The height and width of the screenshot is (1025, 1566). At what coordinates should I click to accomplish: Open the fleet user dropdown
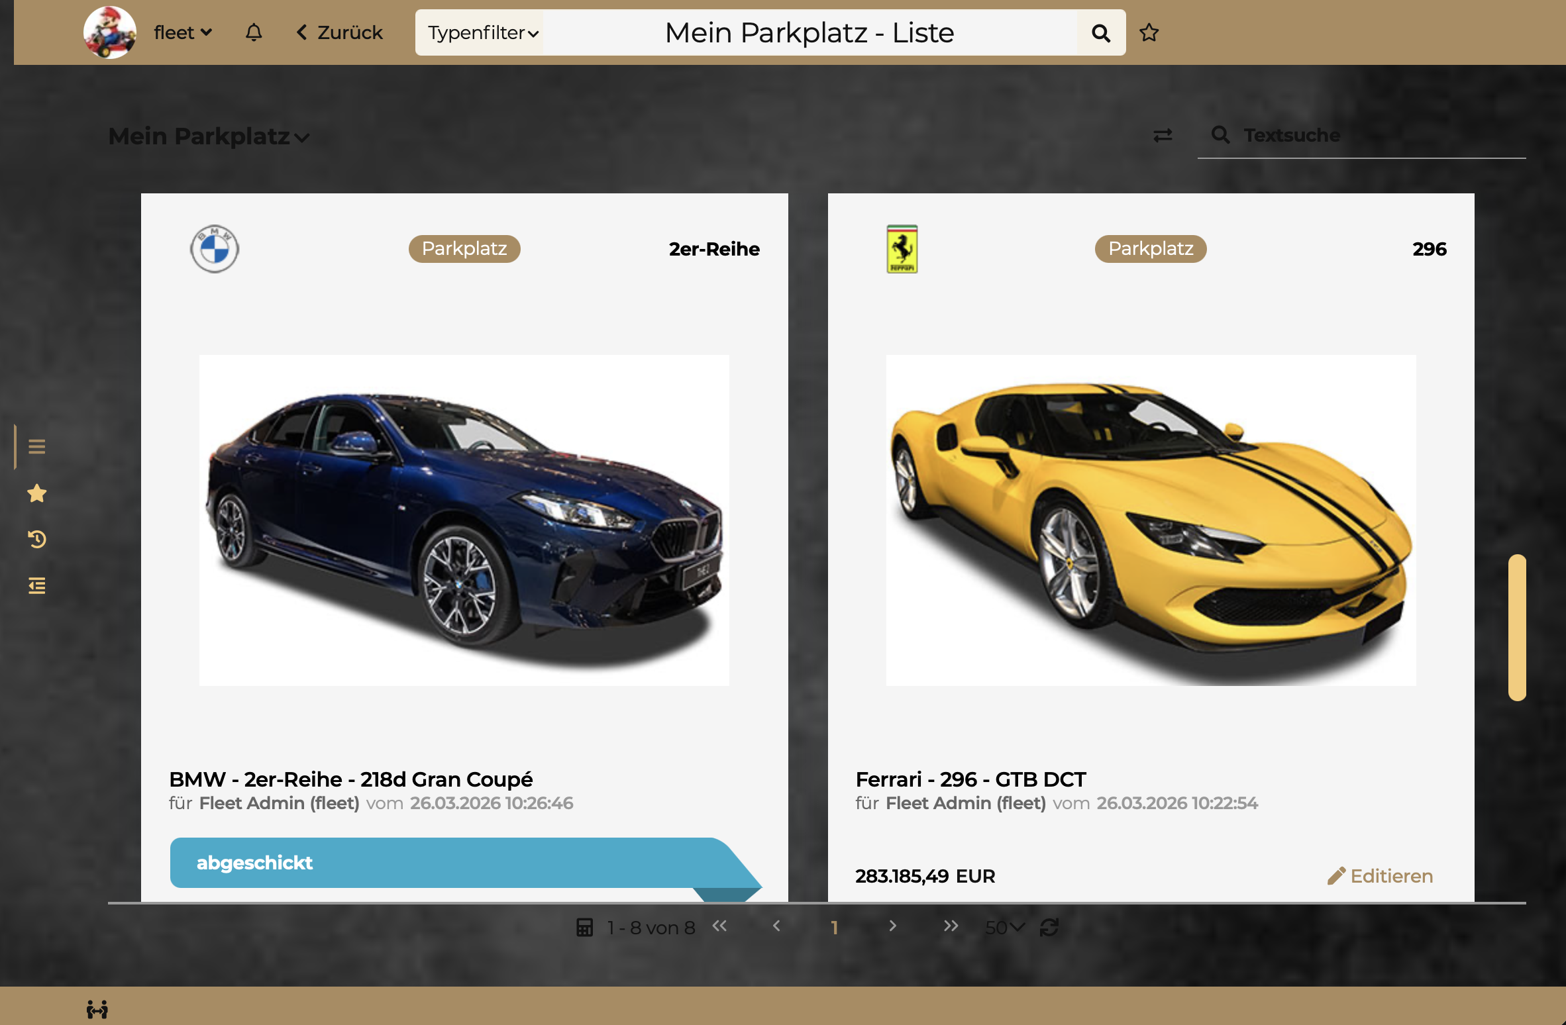coord(183,32)
